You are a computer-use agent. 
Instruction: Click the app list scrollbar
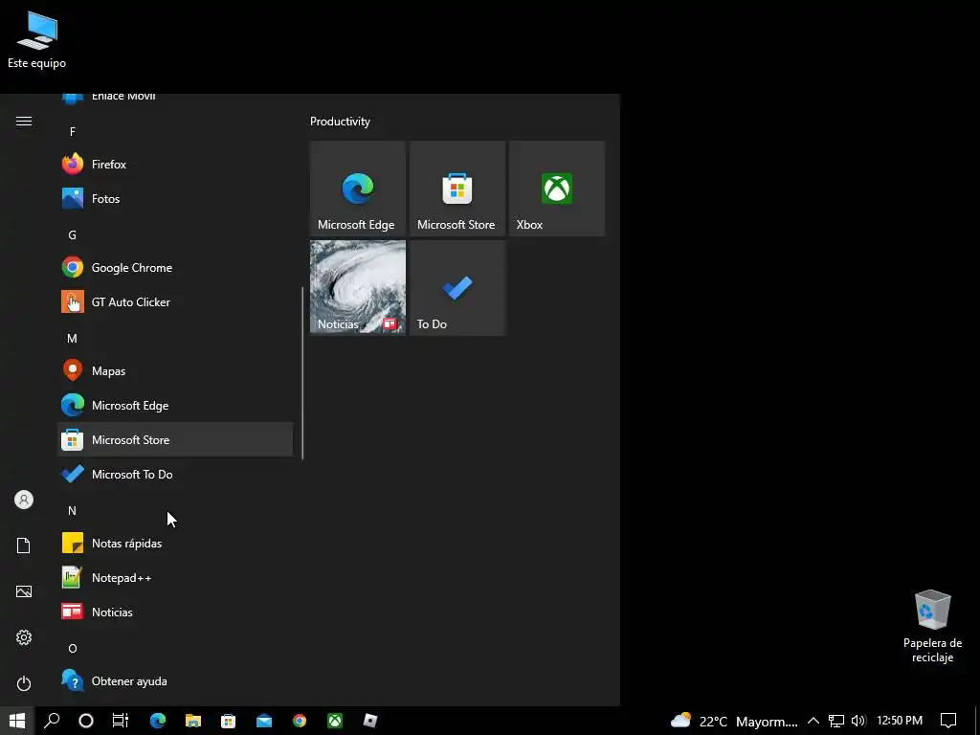[302, 373]
